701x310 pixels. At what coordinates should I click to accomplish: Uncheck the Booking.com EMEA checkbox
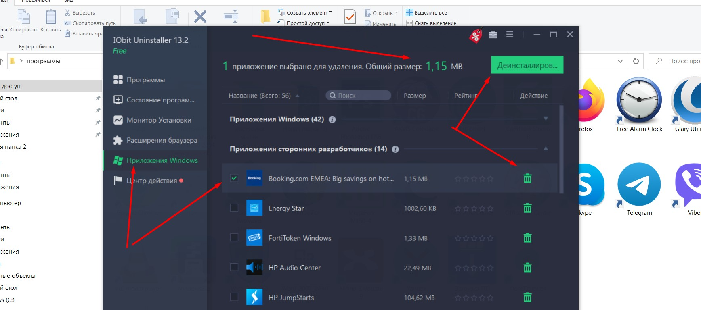pyautogui.click(x=234, y=178)
